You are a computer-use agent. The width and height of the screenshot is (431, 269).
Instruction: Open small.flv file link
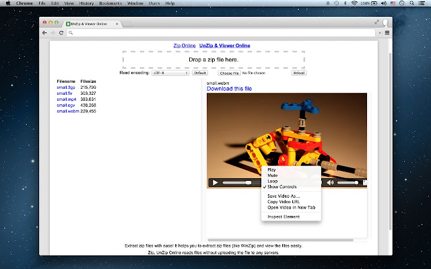pos(65,93)
